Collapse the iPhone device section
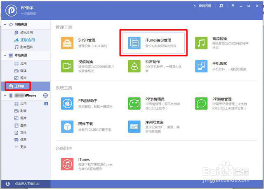The width and height of the screenshot is (264, 189). (x=5, y=96)
